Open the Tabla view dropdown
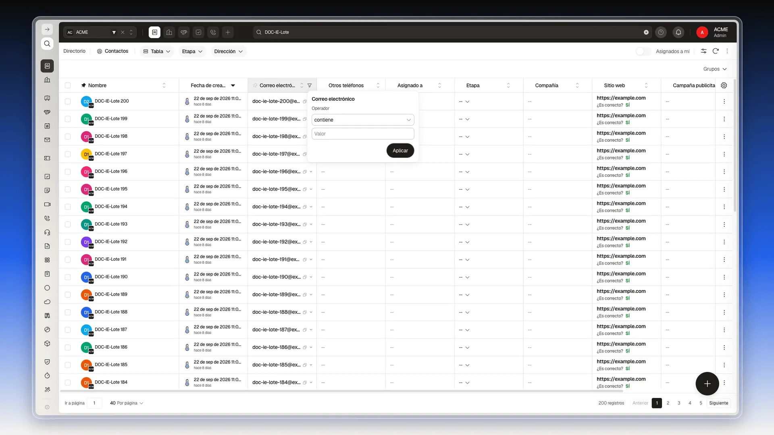Screen dimensions: 774x435 157,51
